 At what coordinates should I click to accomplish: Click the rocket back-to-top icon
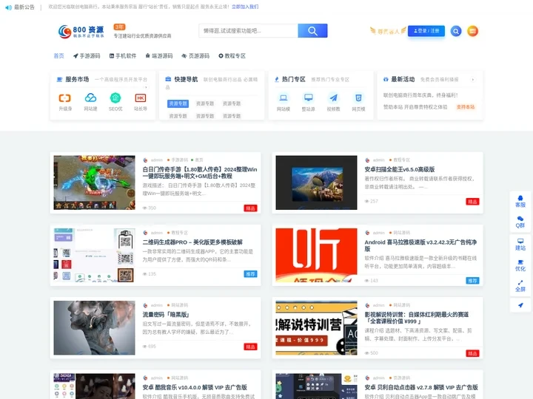pos(520,305)
